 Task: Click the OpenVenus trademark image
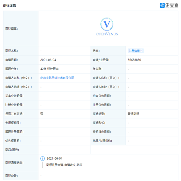[x=107, y=27]
